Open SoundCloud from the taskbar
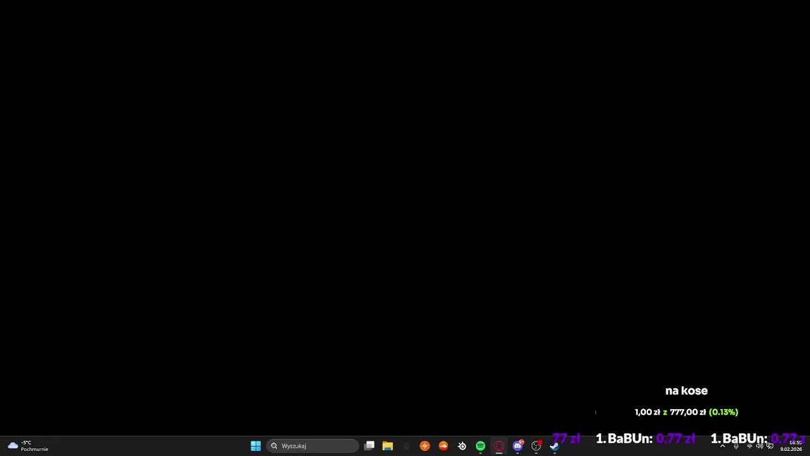The image size is (810, 456). (443, 446)
